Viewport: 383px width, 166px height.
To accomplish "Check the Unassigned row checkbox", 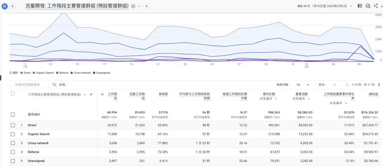I will coord(13,161).
